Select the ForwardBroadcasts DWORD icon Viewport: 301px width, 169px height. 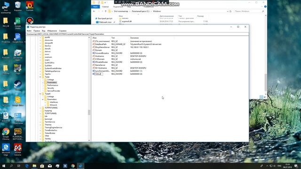[94, 53]
